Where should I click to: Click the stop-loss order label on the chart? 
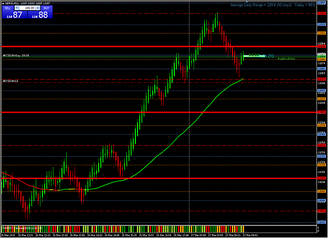coord(10,81)
